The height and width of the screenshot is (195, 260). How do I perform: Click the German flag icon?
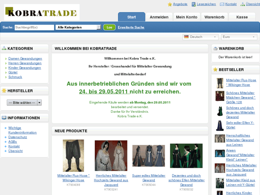tap(186, 37)
